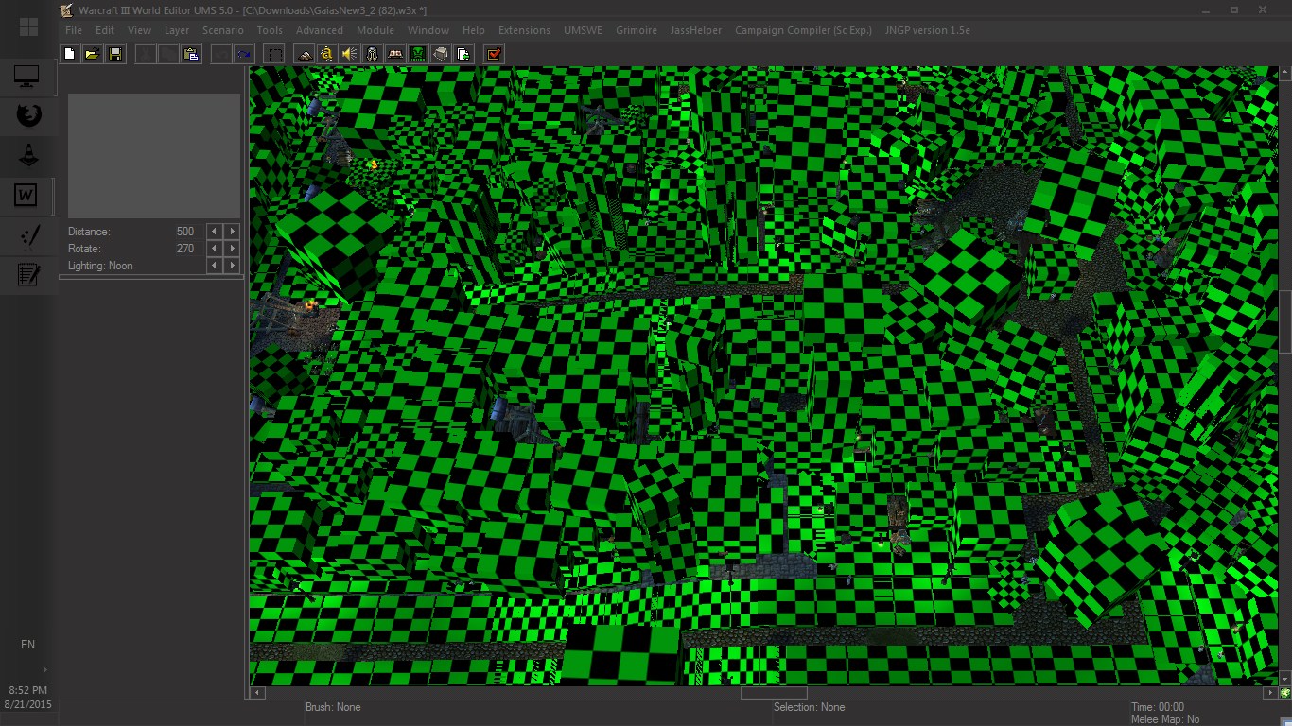Open the Scenario menu
Viewport: 1292px width, 726px height.
pyautogui.click(x=223, y=30)
